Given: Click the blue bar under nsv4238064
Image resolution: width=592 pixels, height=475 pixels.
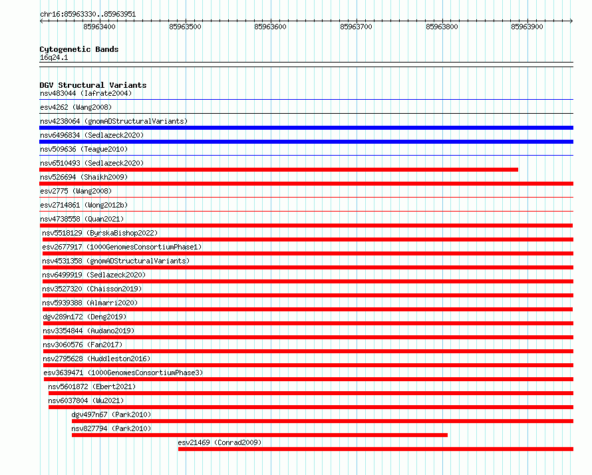Looking at the screenshot, I should point(306,128).
